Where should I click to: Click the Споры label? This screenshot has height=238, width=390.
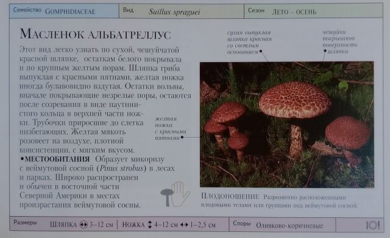(241, 223)
